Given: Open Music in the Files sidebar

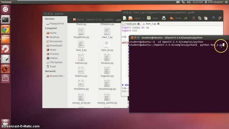Looking at the screenshot, I should click(x=52, y=50).
